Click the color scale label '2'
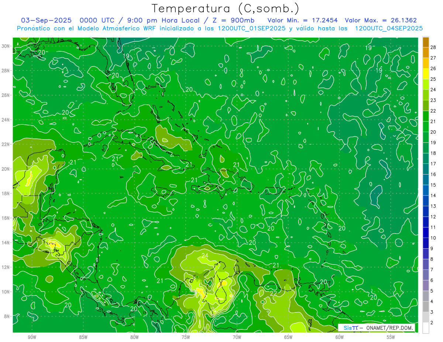Screen dimensions: 443x342 432,323
